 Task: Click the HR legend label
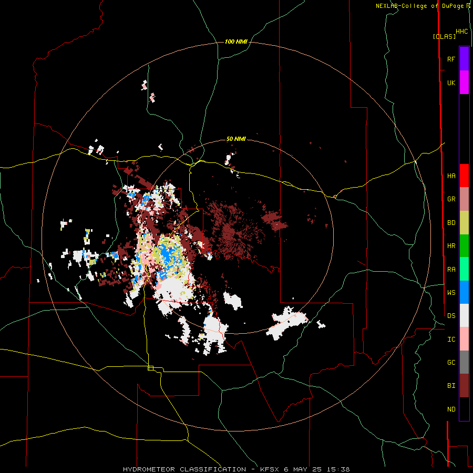[x=451, y=246]
